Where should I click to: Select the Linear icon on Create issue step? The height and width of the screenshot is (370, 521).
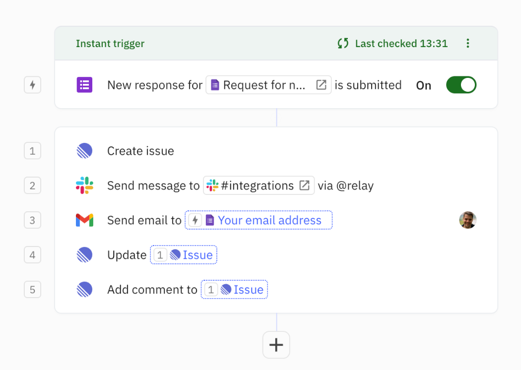(84, 151)
